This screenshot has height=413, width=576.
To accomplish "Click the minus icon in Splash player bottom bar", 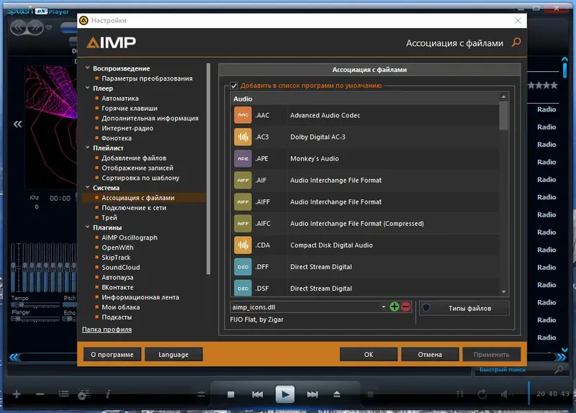I will 40,394.
